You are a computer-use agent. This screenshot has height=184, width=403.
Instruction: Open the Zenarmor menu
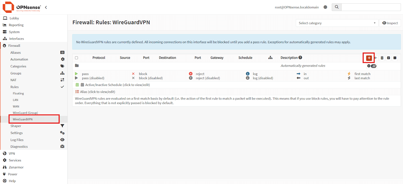(x=16, y=167)
